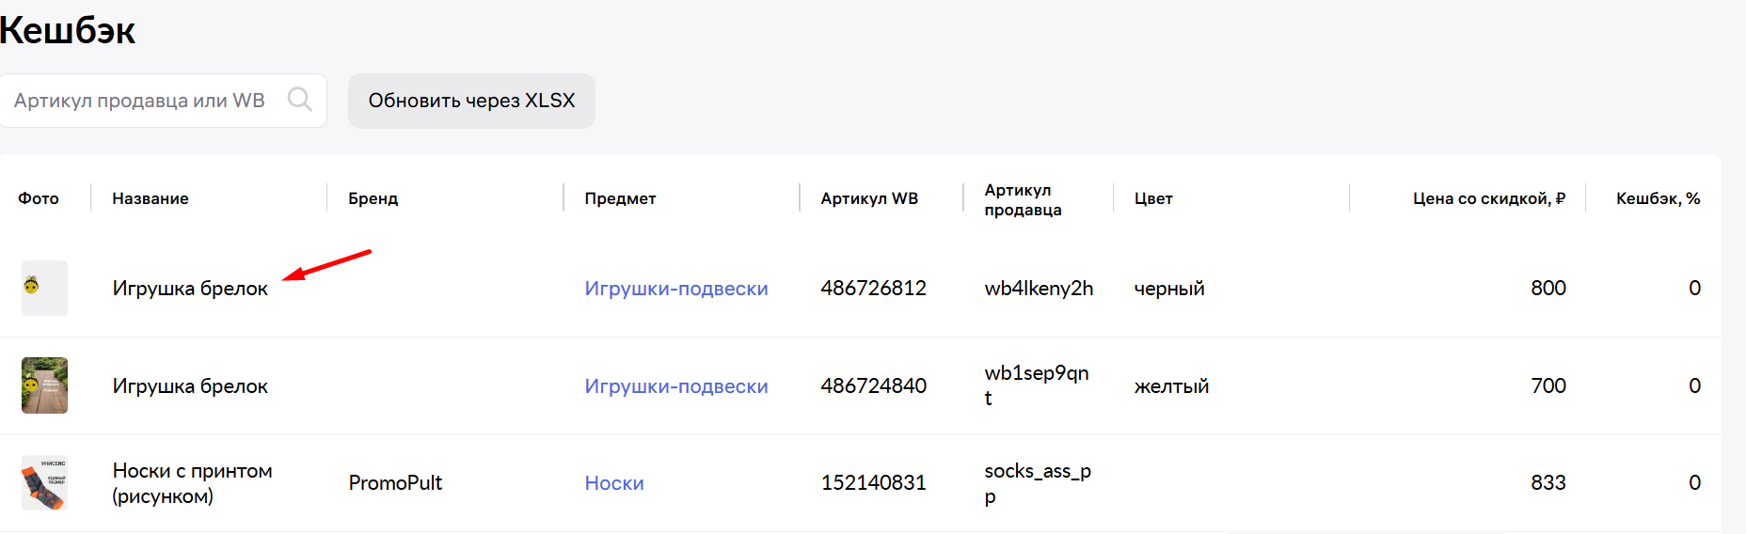Click the Цена со скидкой column header

click(x=1489, y=198)
